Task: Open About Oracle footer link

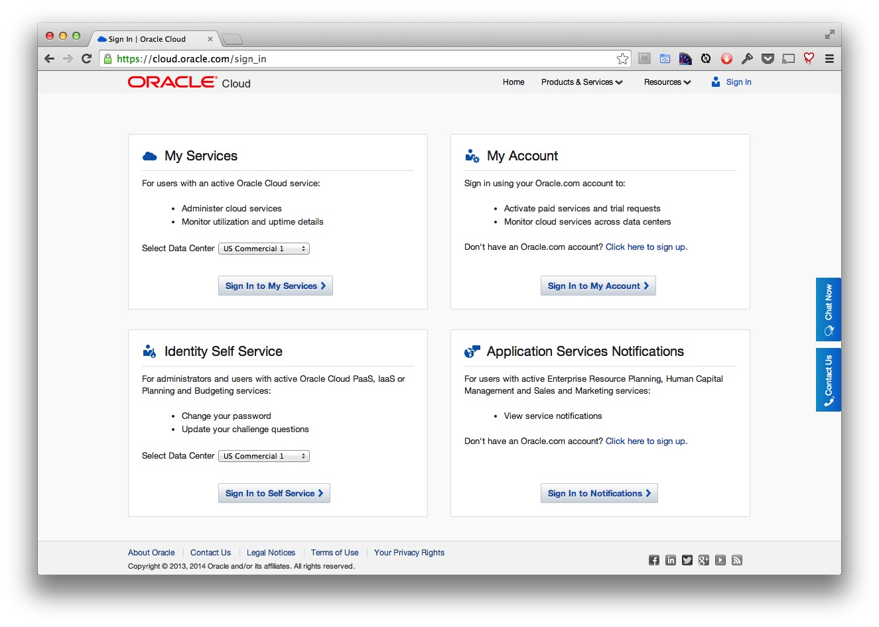Action: pos(151,553)
